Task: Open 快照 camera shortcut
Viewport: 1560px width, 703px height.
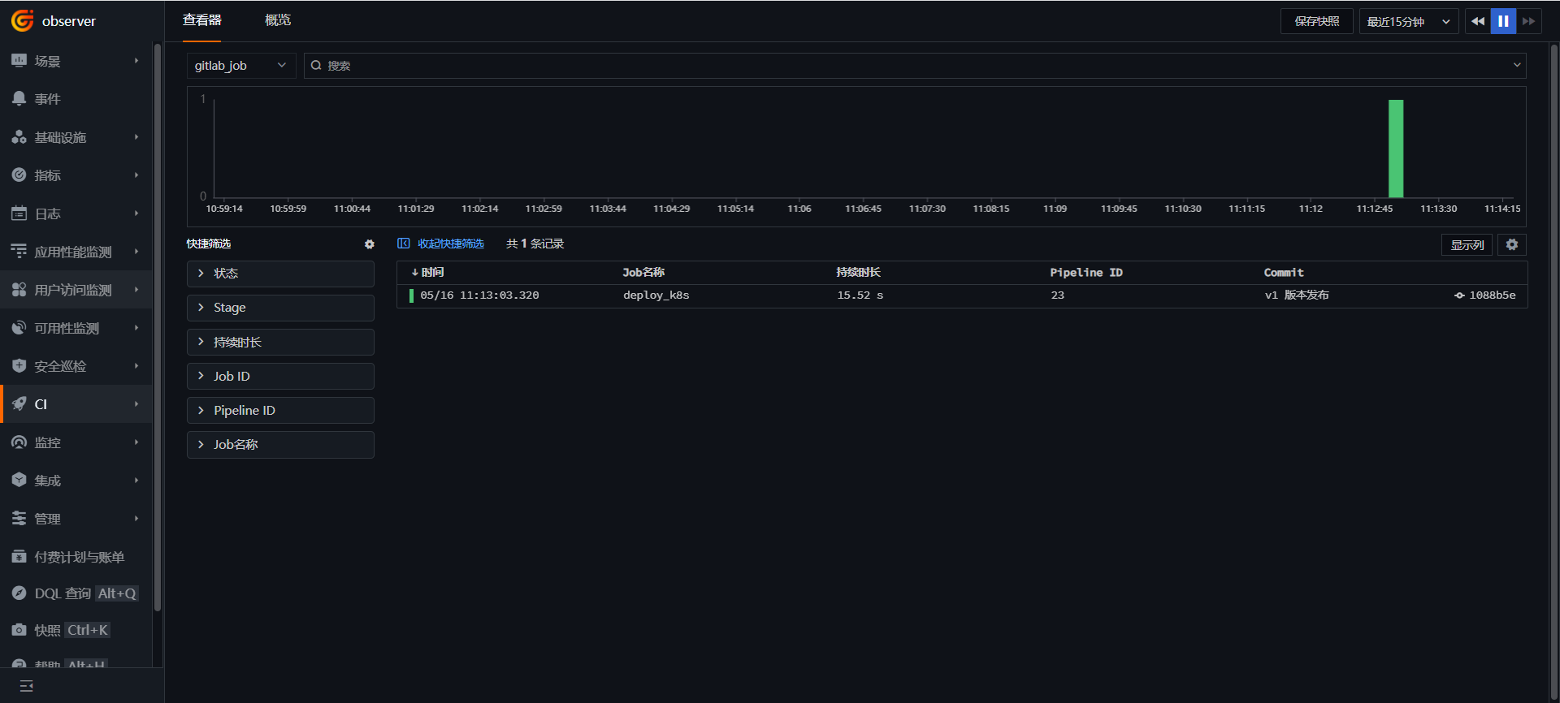Action: pos(76,630)
